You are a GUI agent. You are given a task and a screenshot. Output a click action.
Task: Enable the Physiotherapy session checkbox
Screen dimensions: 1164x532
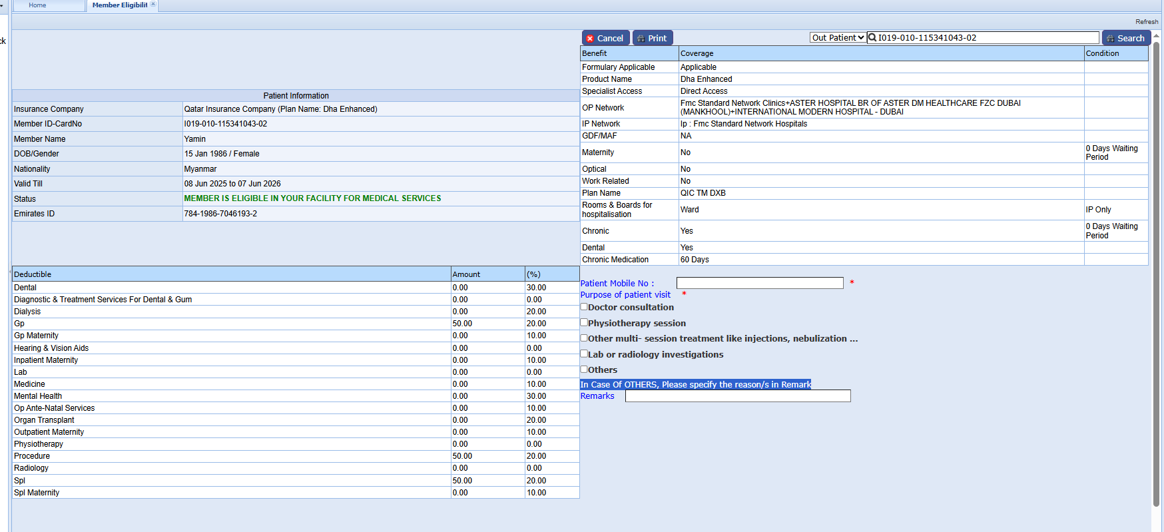point(584,322)
